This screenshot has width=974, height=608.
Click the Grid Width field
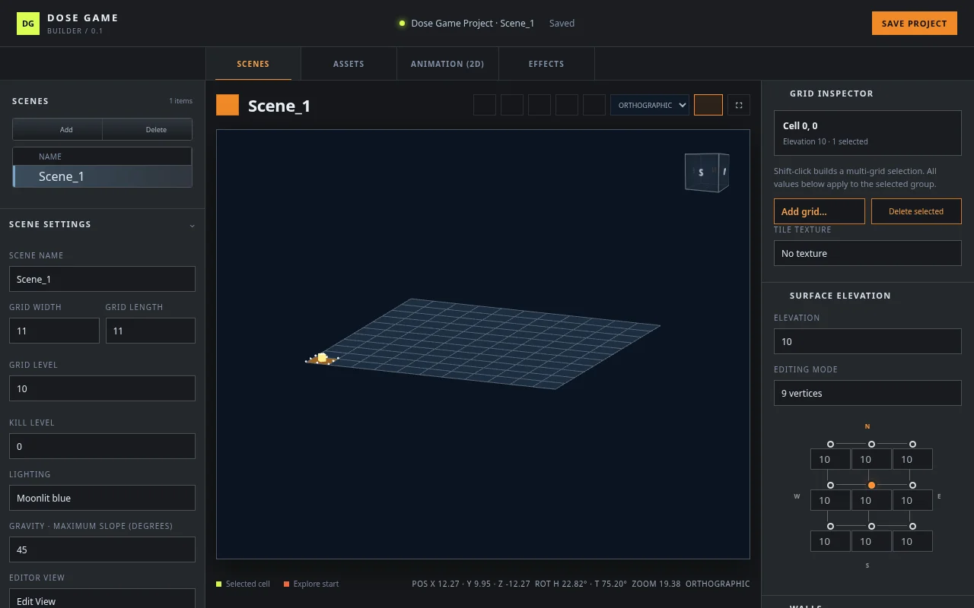pyautogui.click(x=54, y=331)
